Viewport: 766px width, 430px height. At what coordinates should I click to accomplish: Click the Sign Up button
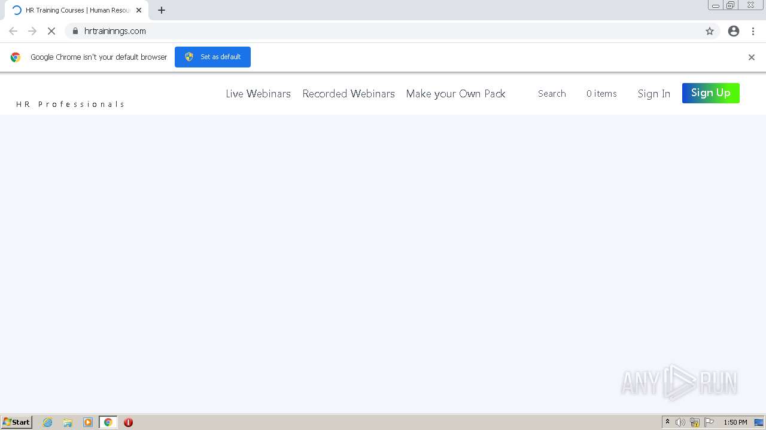711,93
